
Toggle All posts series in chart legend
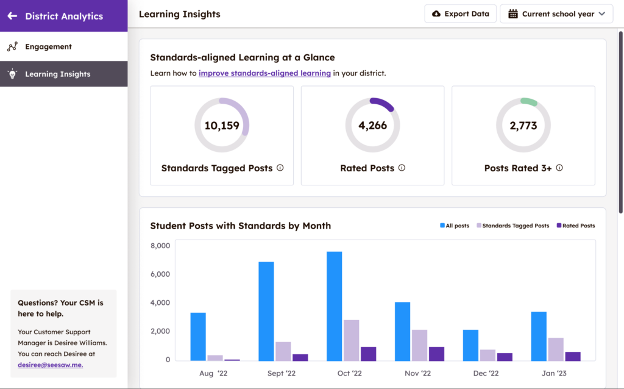[x=455, y=226]
